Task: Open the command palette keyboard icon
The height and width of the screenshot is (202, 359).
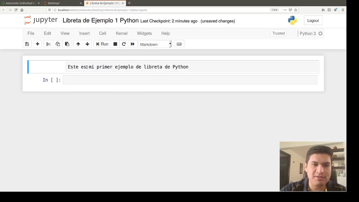Action: click(x=179, y=44)
